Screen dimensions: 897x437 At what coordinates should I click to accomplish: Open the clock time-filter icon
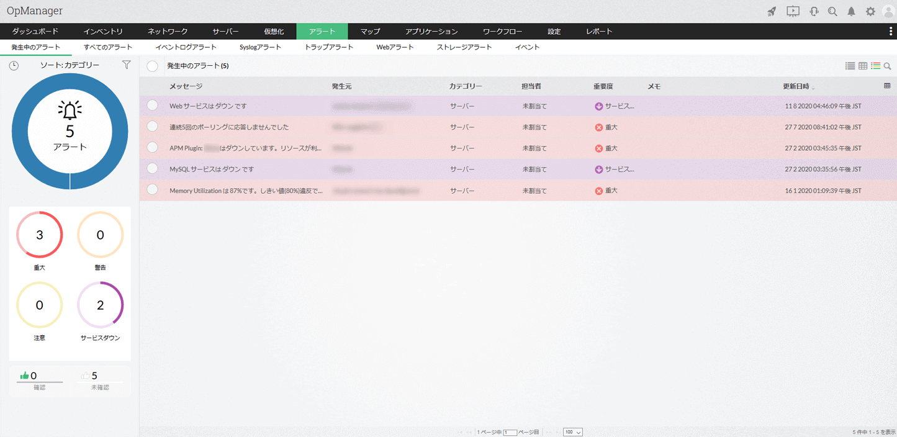14,65
